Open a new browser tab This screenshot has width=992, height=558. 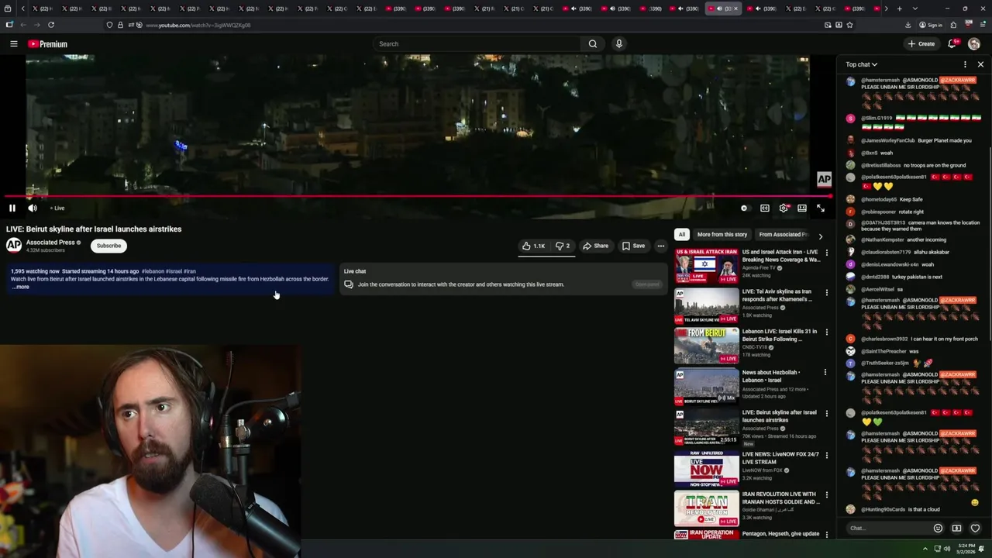[x=899, y=9]
